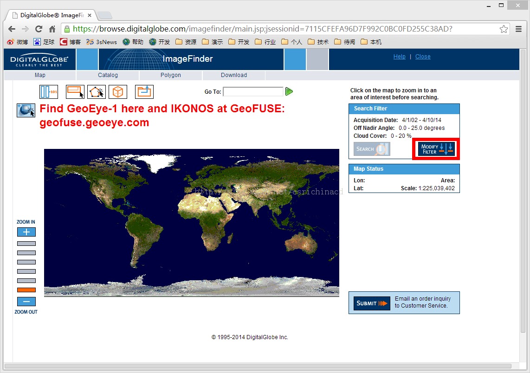Viewport: 530px width, 373px height.
Task: Open the 博客 bookmark
Action: click(x=70, y=42)
